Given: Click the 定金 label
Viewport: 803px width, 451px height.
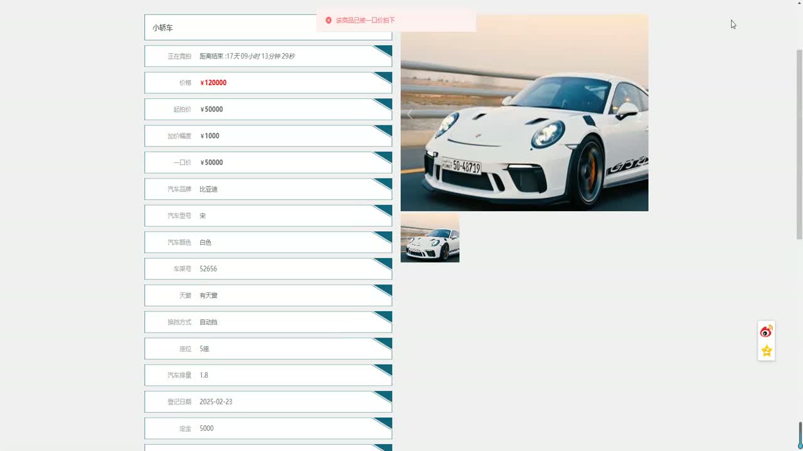Looking at the screenshot, I should coord(185,428).
